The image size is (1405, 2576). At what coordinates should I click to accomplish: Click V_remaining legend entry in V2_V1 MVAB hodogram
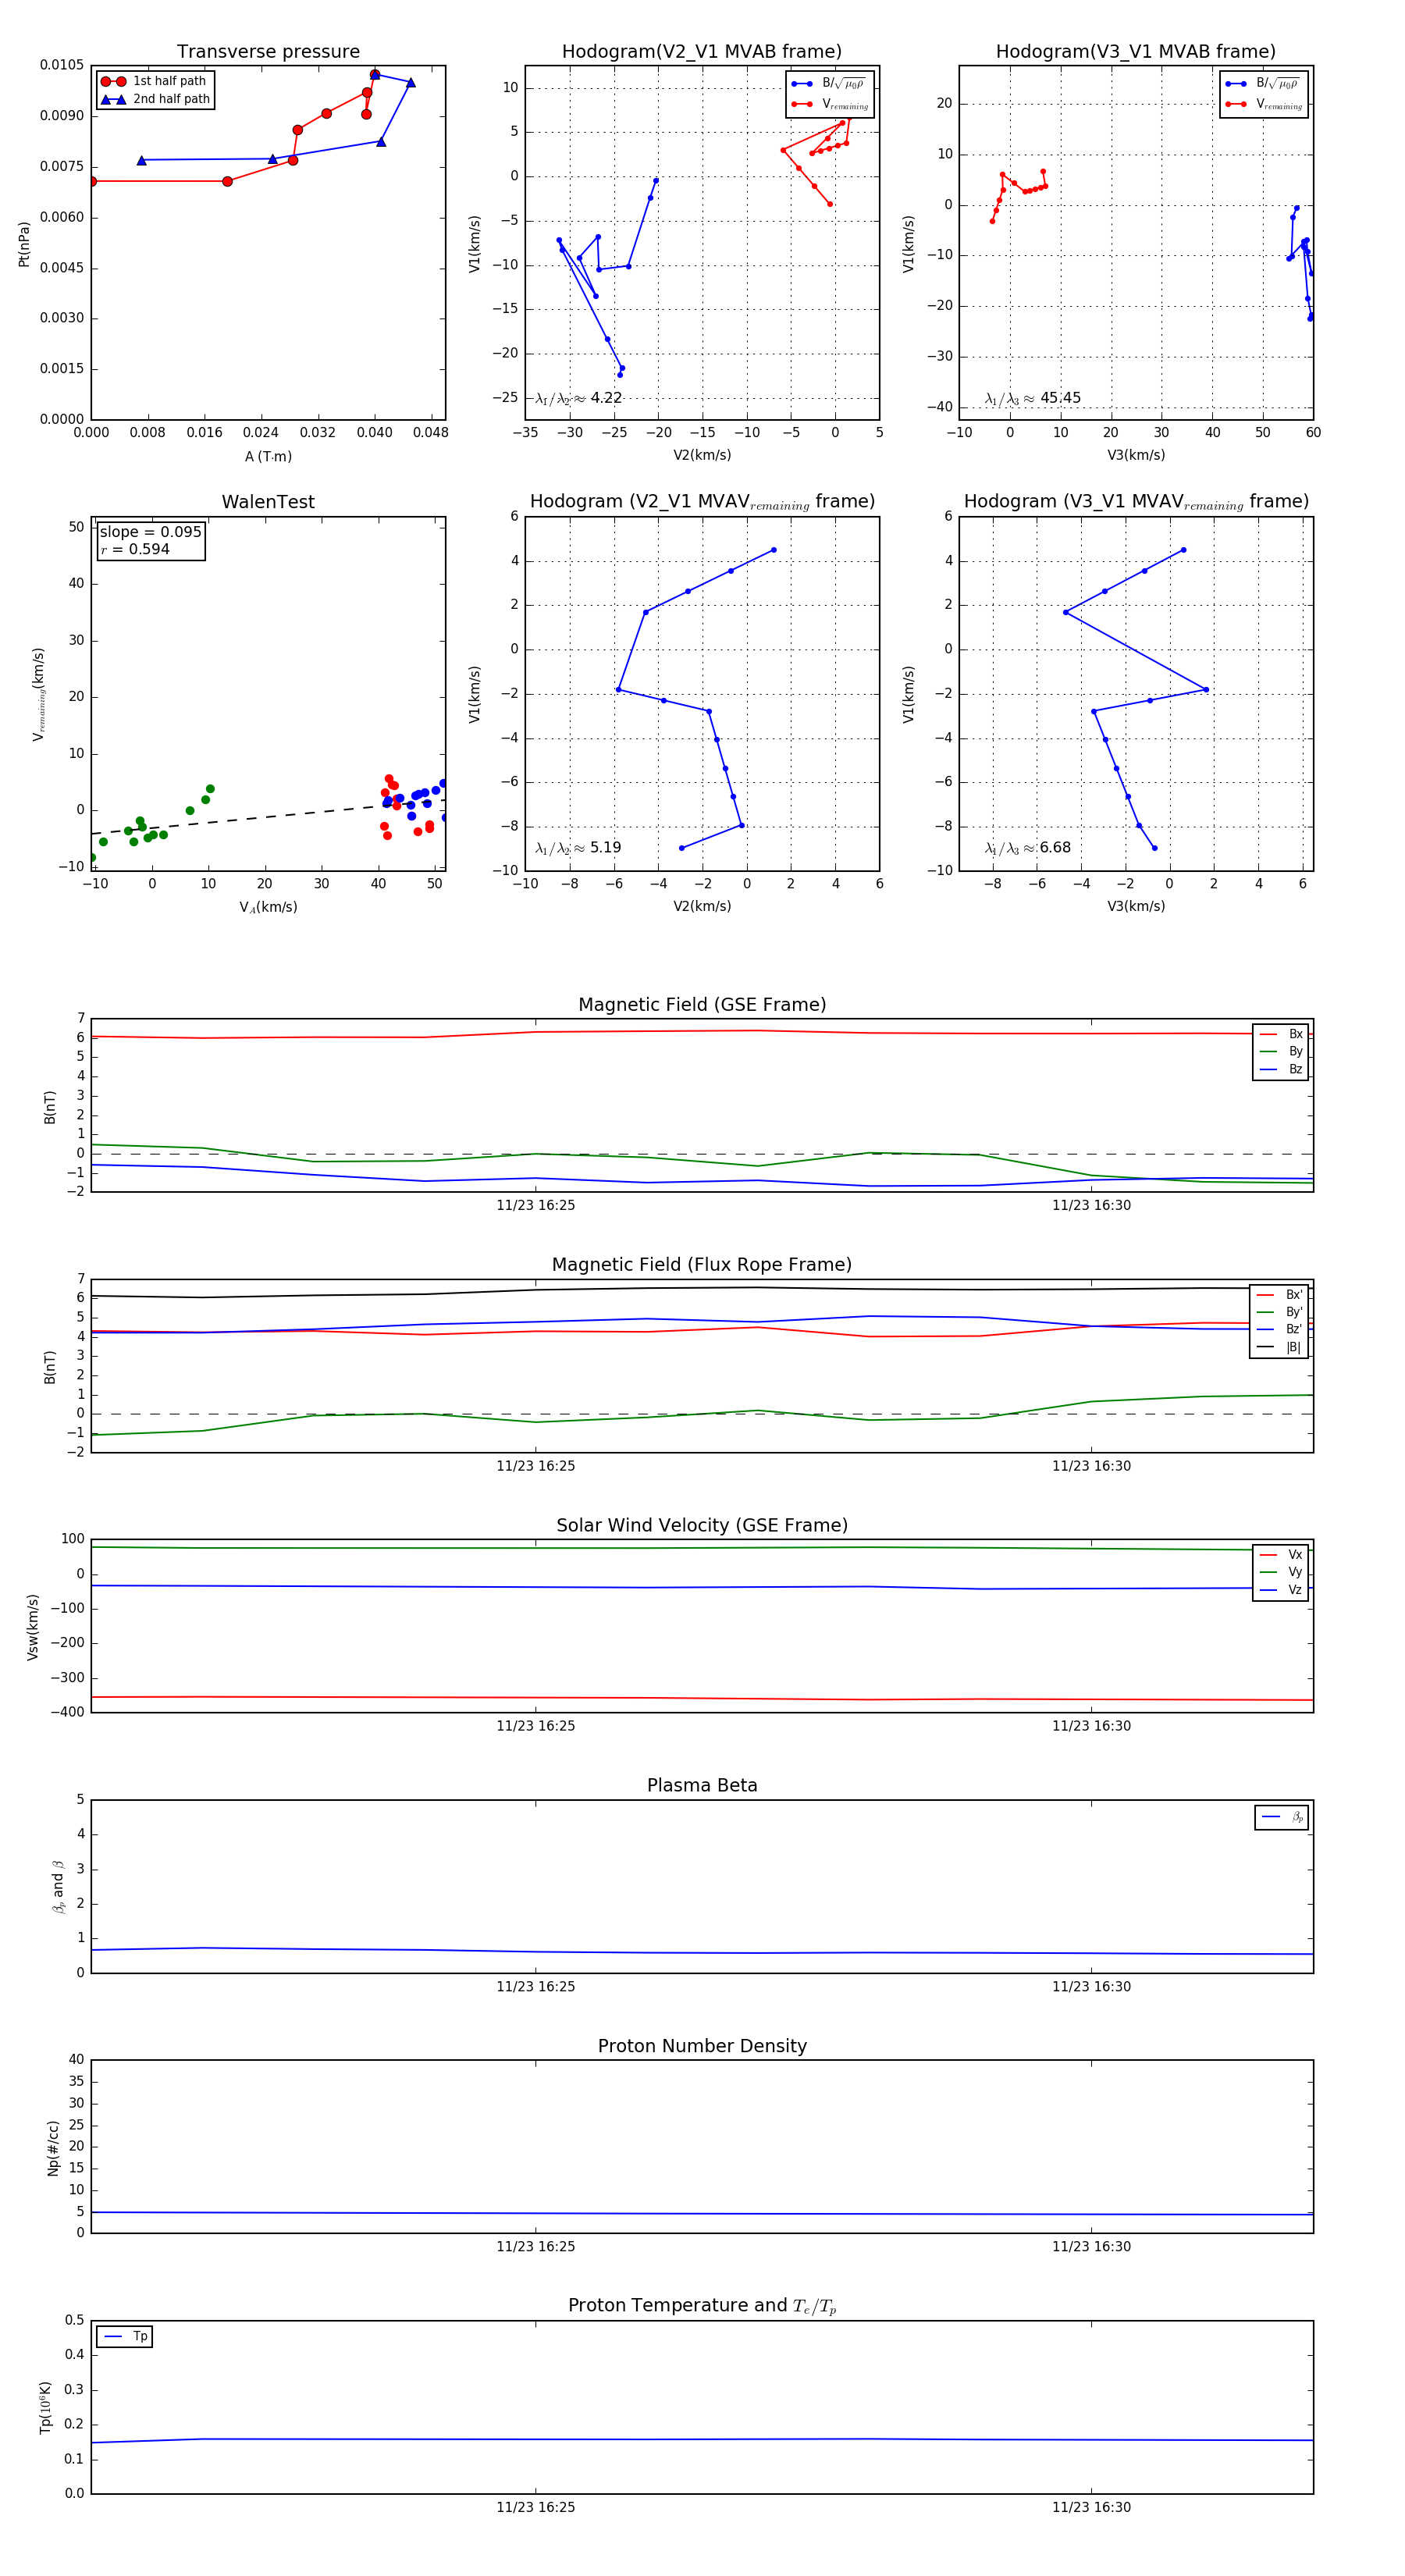(x=830, y=104)
